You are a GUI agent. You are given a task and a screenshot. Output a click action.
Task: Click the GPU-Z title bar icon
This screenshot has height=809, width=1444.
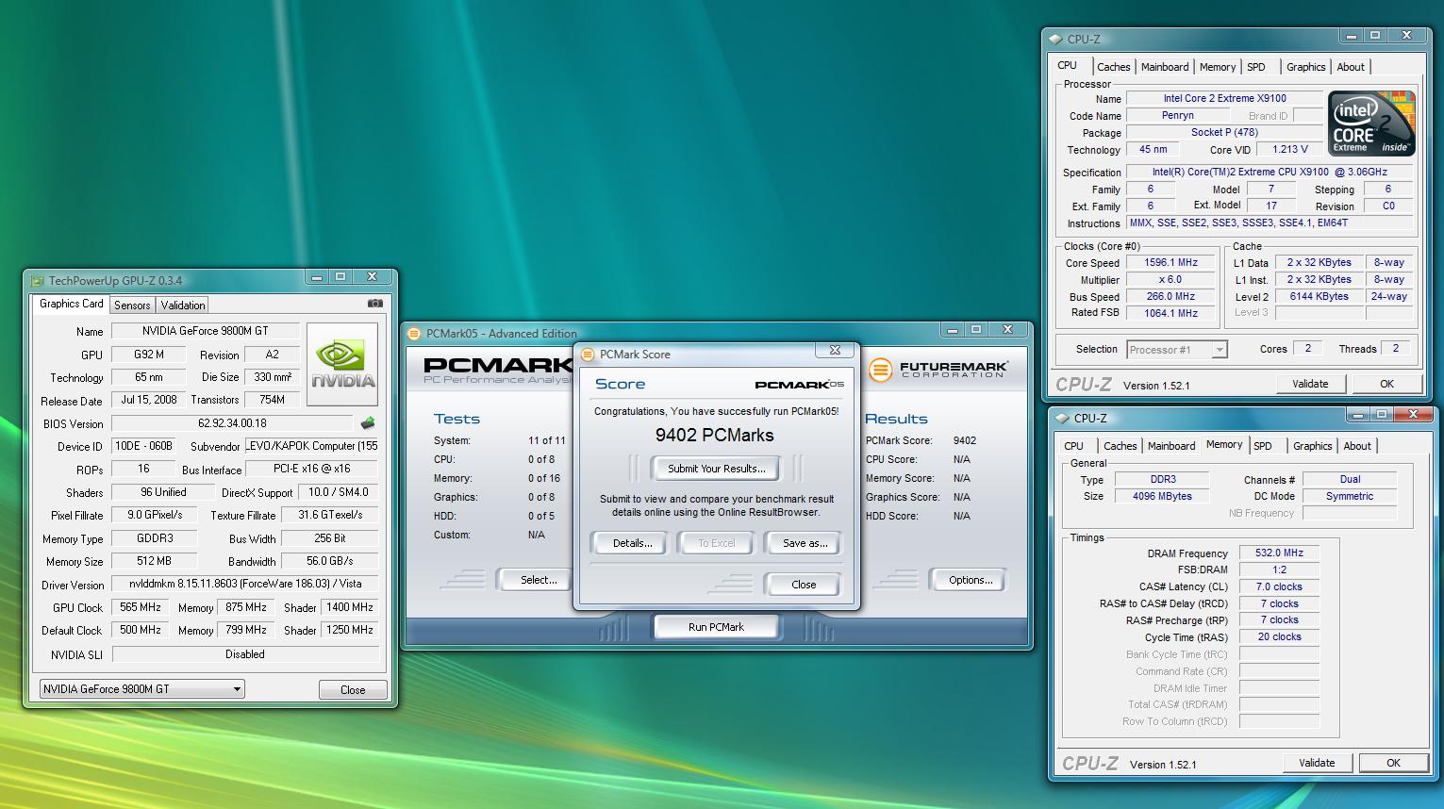pos(38,280)
